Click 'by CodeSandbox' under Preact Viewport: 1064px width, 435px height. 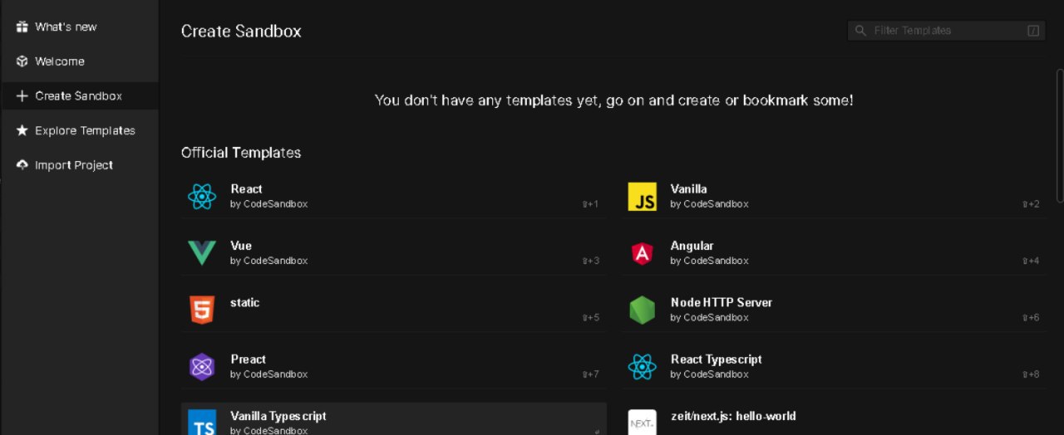click(268, 374)
